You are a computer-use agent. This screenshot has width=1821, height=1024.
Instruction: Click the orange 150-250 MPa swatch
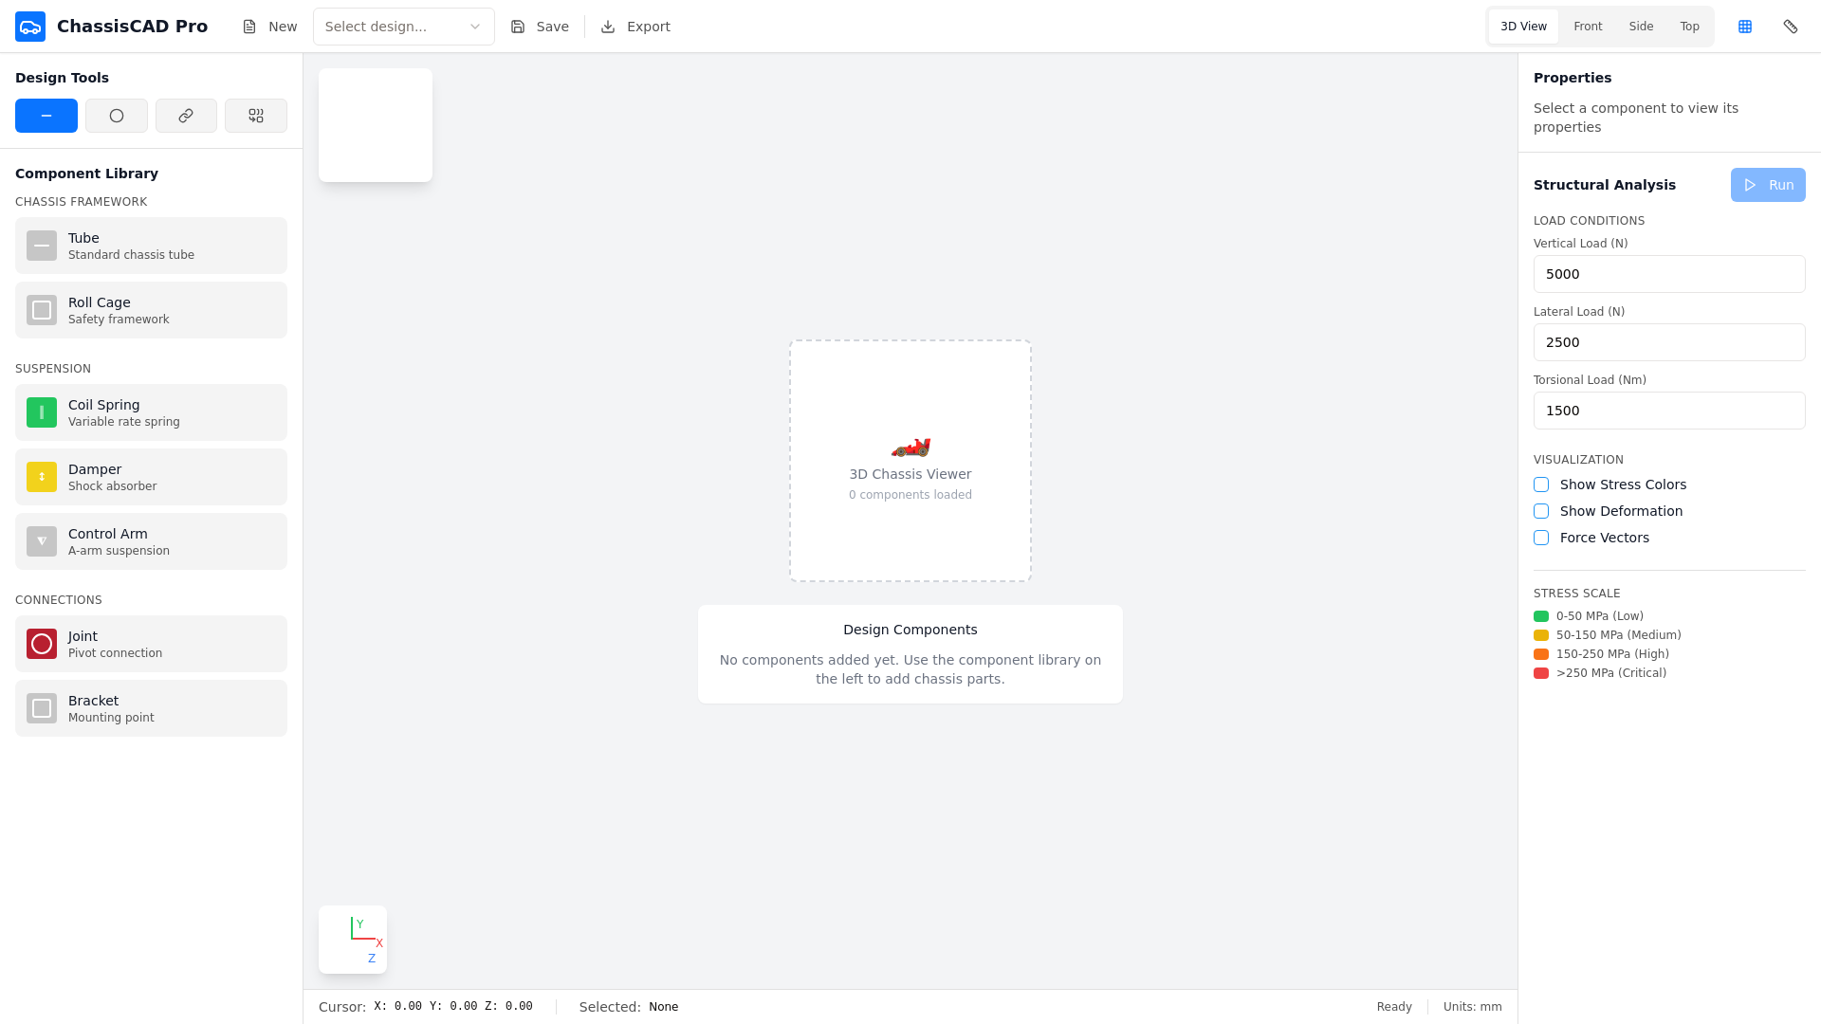coord(1541,654)
